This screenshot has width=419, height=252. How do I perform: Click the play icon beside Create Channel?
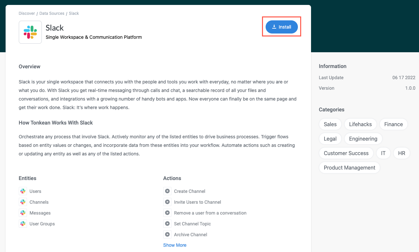(x=167, y=191)
